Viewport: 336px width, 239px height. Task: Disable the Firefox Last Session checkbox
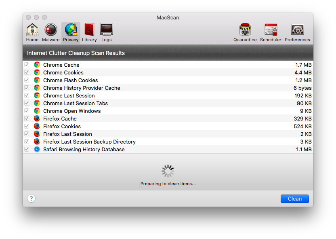27,134
